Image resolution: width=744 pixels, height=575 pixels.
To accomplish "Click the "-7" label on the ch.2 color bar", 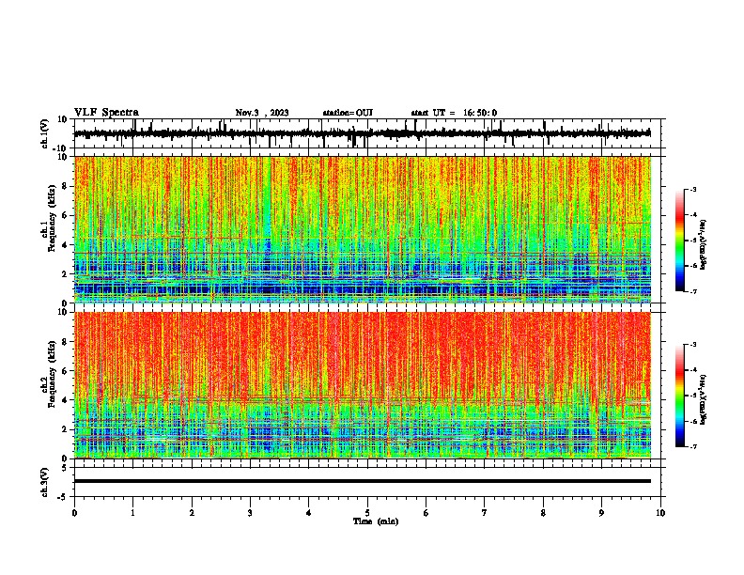I will (693, 446).
